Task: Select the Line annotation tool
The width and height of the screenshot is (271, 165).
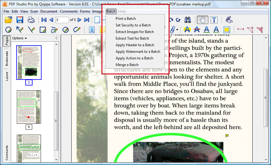Action: tap(31, 30)
